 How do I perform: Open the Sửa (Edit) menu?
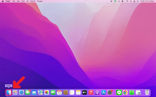18,1
